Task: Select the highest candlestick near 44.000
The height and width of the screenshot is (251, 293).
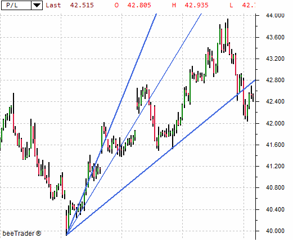Action: [x=228, y=32]
